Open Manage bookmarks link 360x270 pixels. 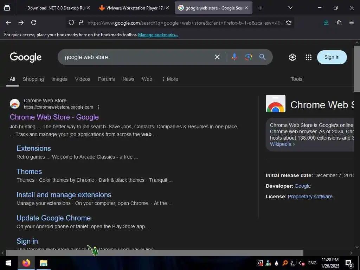click(x=158, y=35)
